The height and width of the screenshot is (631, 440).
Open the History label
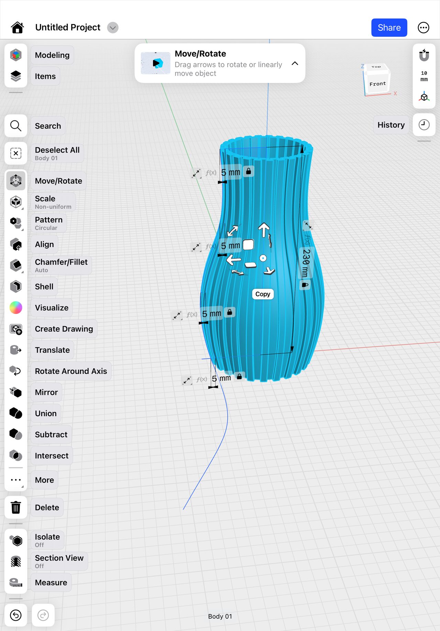(x=391, y=125)
